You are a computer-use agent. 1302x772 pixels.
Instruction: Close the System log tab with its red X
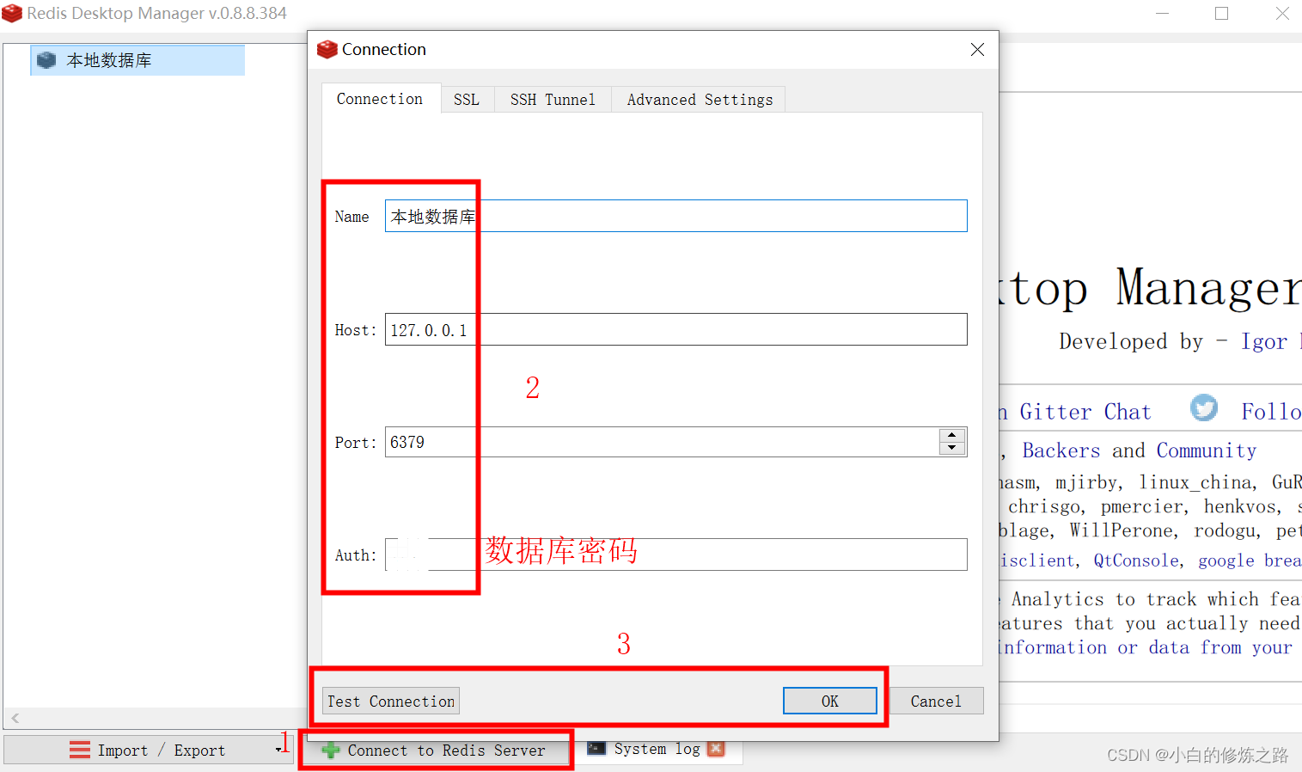point(716,749)
